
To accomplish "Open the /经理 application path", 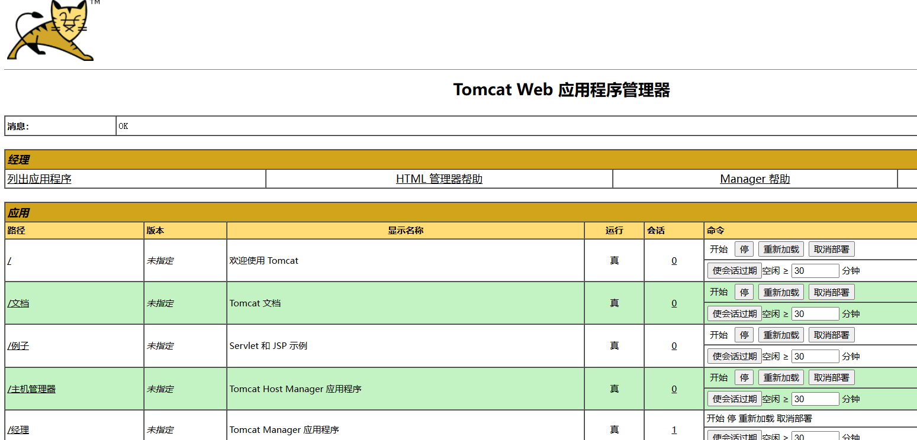I will click(18, 430).
